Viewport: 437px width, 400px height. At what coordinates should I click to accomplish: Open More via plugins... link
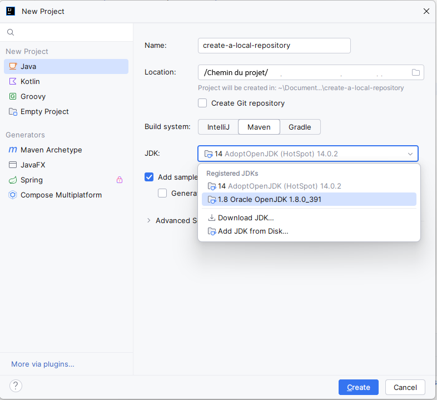click(43, 364)
